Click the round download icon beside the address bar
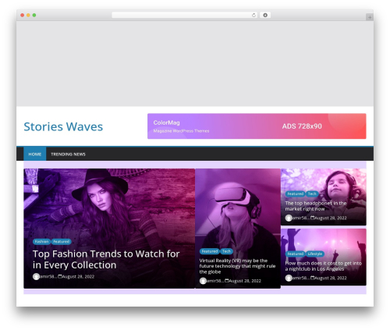The width and height of the screenshot is (390, 330). (x=265, y=16)
